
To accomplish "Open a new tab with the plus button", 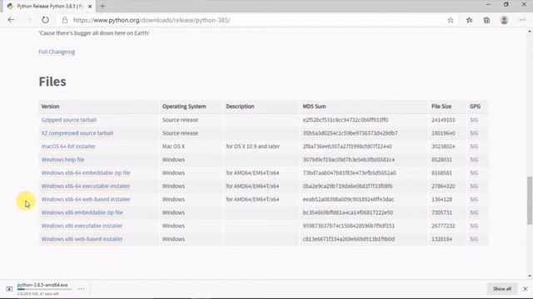I will point(102,6).
